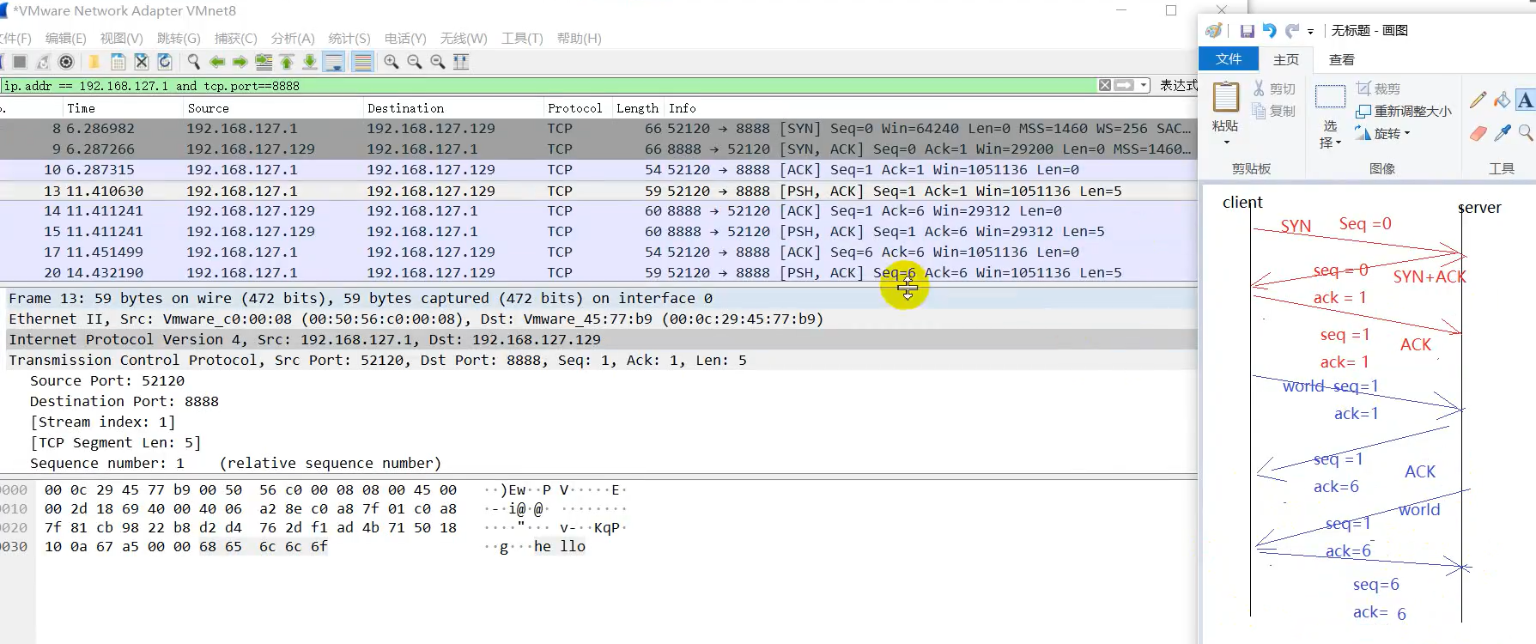Sort by the Length column header

637,108
